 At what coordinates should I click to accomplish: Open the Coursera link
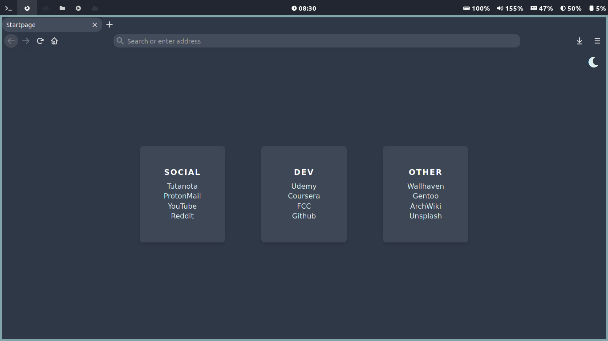pyautogui.click(x=304, y=196)
